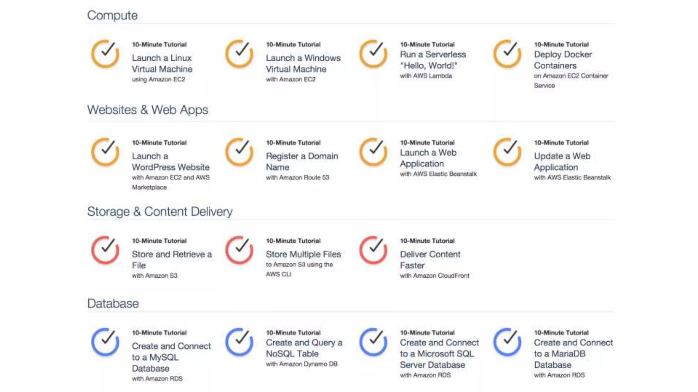Screen dimensions: 698x392
Task: Click the red checkmark icon beside Store and Retrieve a File
Action: [x=105, y=250]
